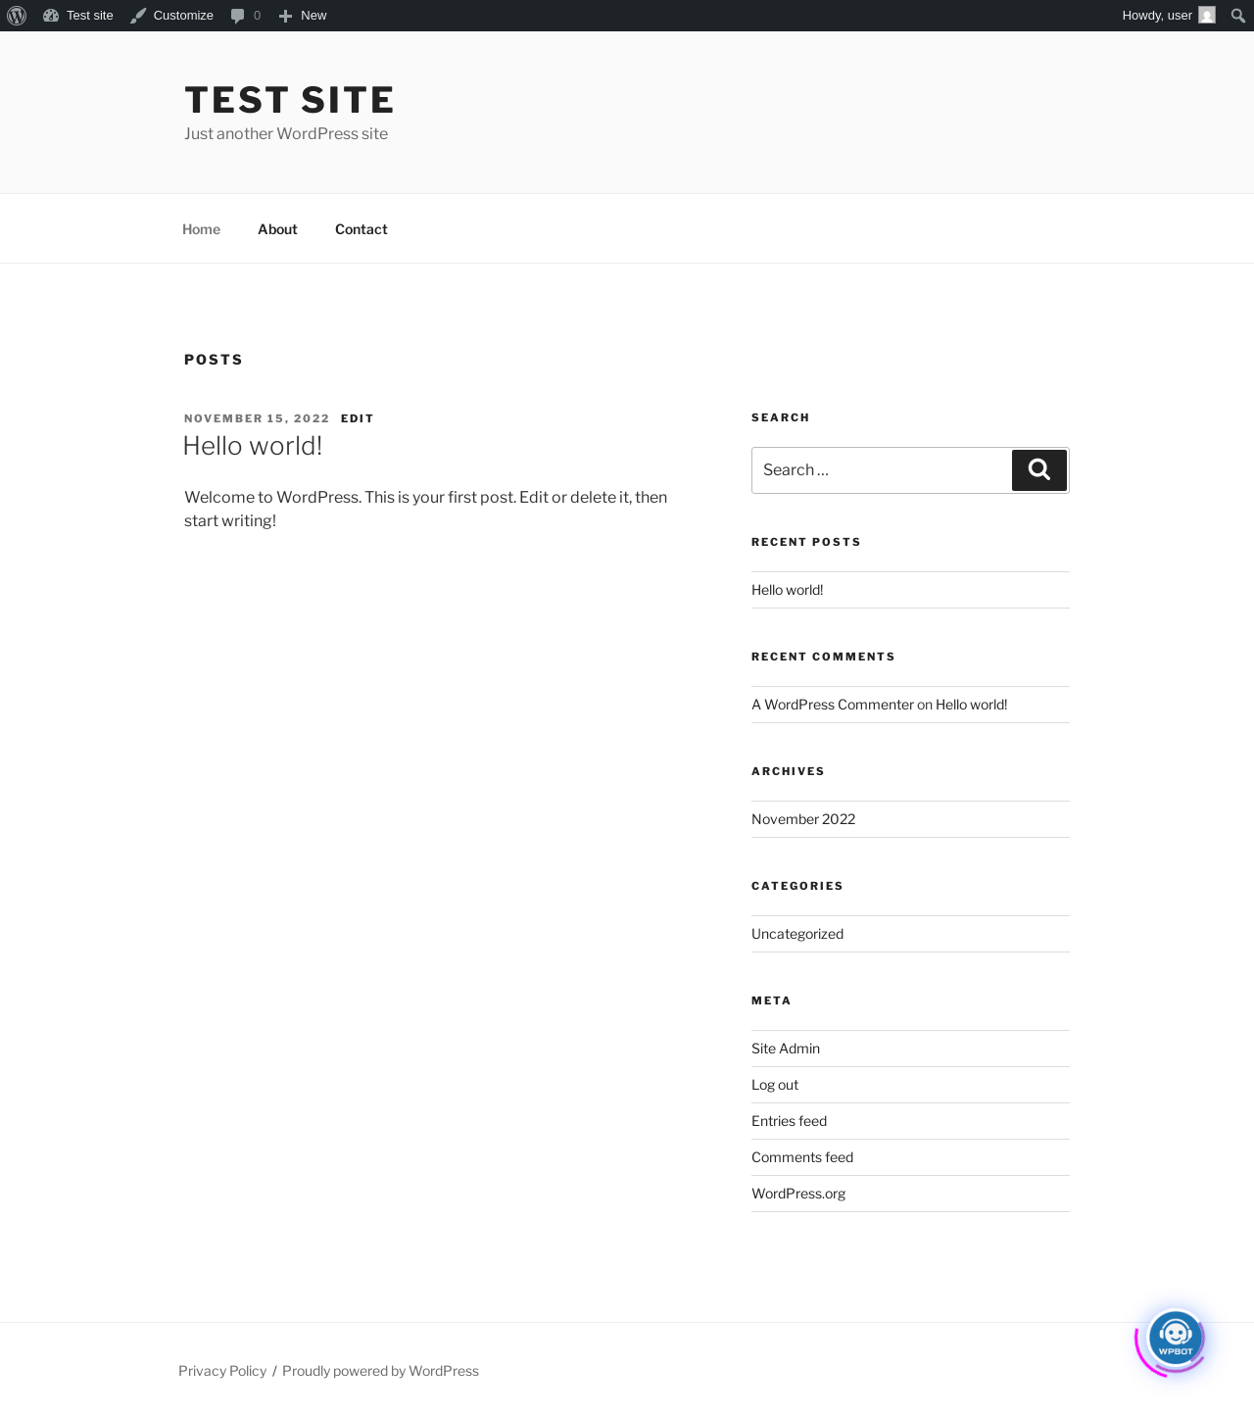Open the Hello world! post title
1254x1416 pixels.
253,446
